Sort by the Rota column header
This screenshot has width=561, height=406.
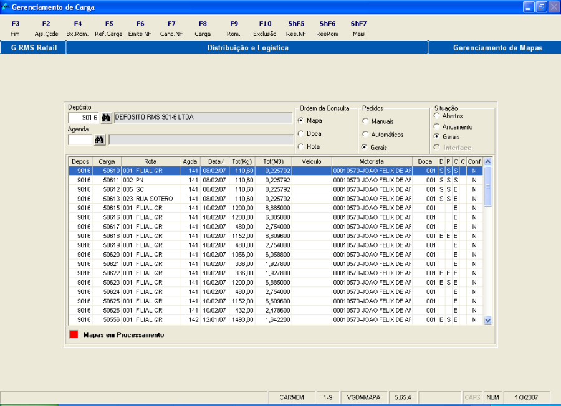(150, 161)
